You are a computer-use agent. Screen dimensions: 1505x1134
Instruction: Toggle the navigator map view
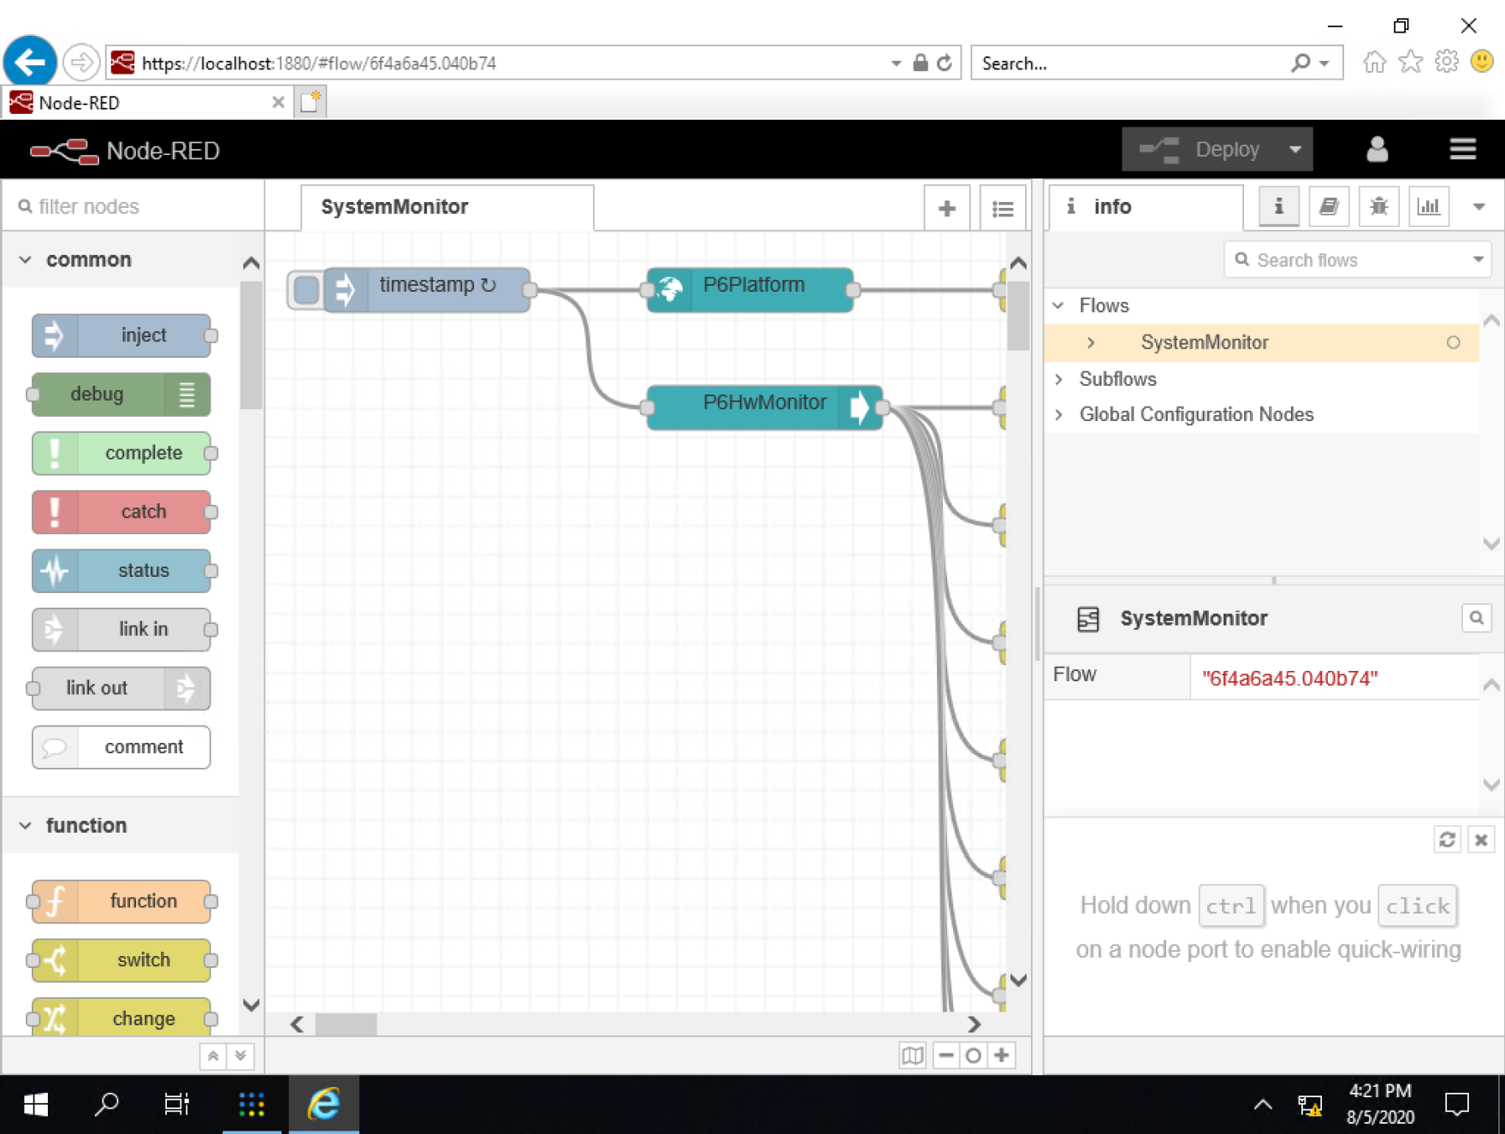point(912,1055)
